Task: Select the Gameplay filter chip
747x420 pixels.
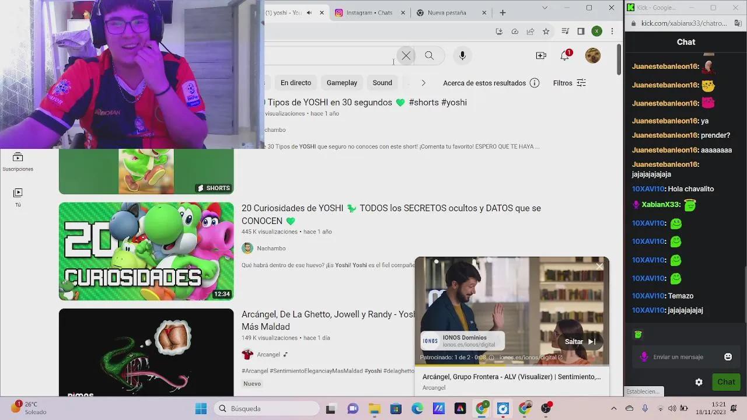Action: 342,83
